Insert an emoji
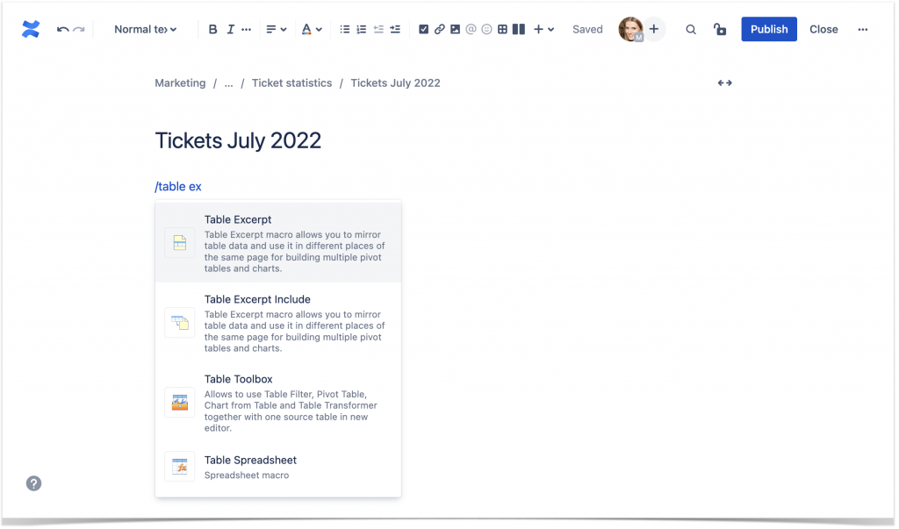The height and width of the screenshot is (529, 899). [x=488, y=29]
